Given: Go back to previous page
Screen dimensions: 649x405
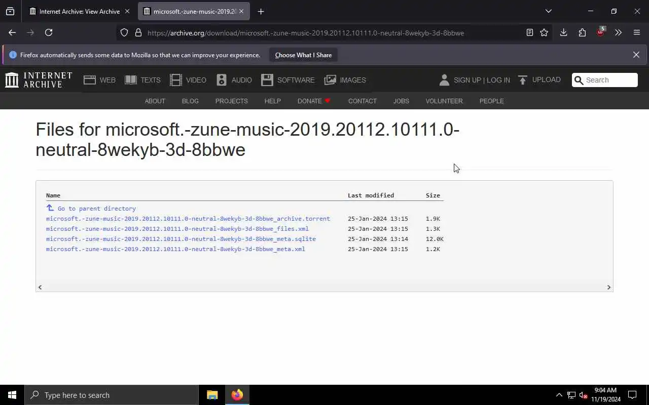Looking at the screenshot, I should [x=12, y=32].
